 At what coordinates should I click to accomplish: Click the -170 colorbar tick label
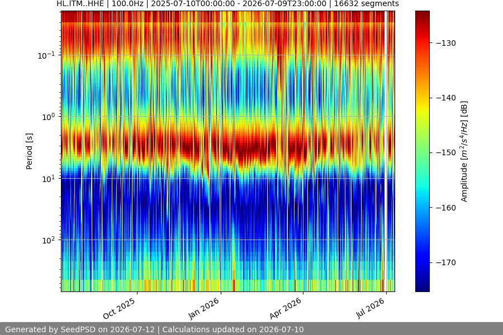click(x=445, y=262)
